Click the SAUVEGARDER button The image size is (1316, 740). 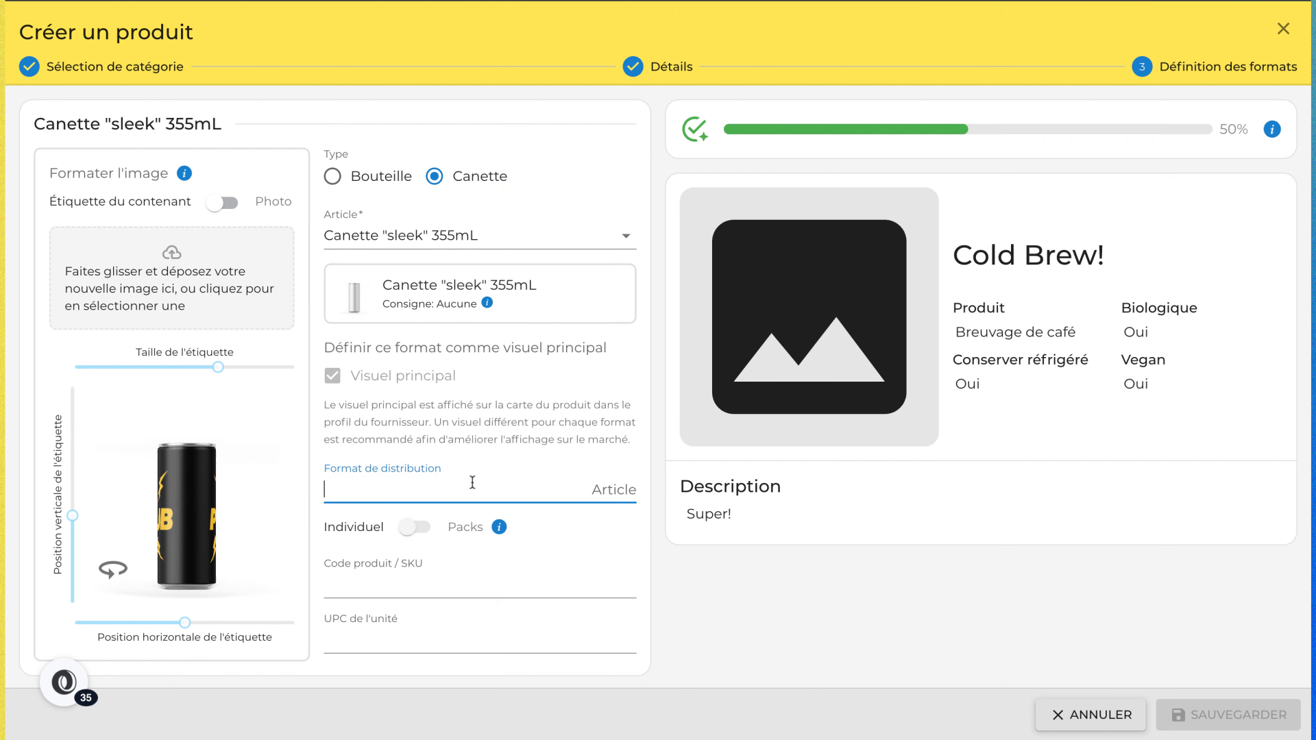pos(1228,715)
